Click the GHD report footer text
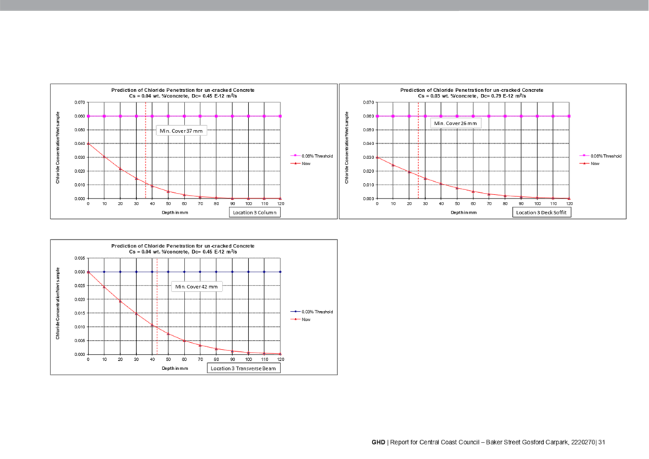649x459 pixels. (x=487, y=442)
